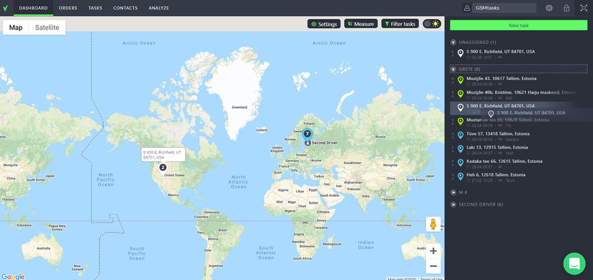The height and width of the screenshot is (280, 593).
Task: Collapse the Unassigned (1) group
Action: click(x=453, y=43)
